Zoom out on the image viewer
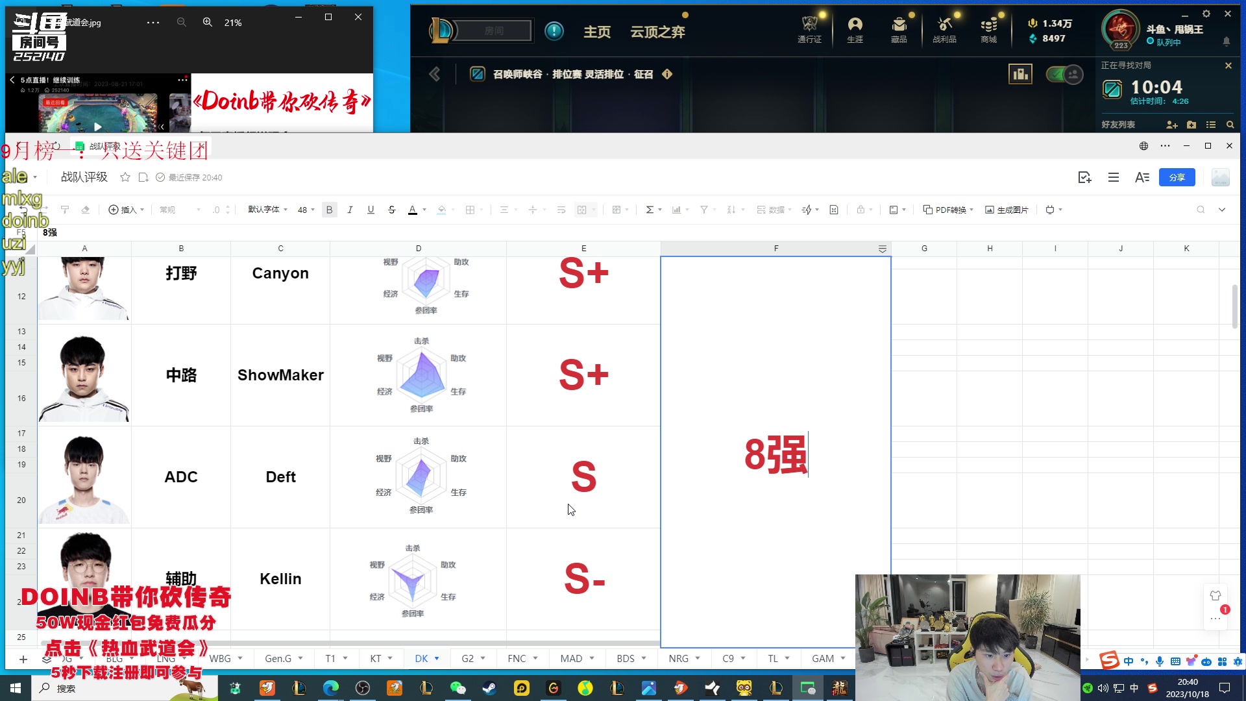 coord(181,22)
